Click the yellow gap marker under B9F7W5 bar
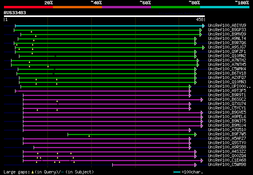The width and height of the screenshot is (253, 175). [89, 137]
